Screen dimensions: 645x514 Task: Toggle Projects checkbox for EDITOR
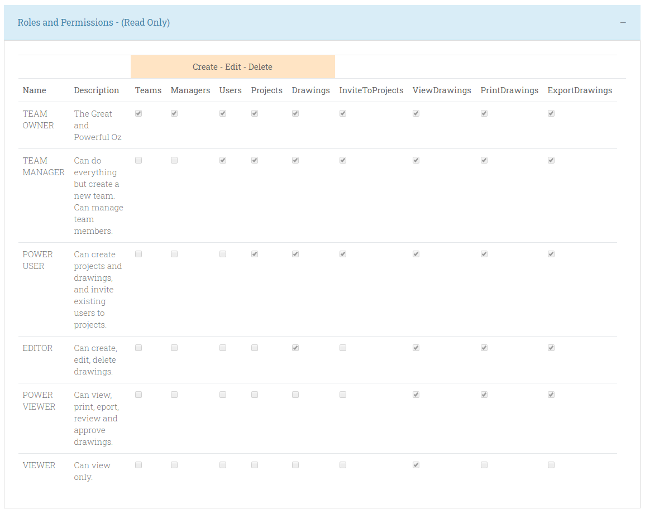255,348
